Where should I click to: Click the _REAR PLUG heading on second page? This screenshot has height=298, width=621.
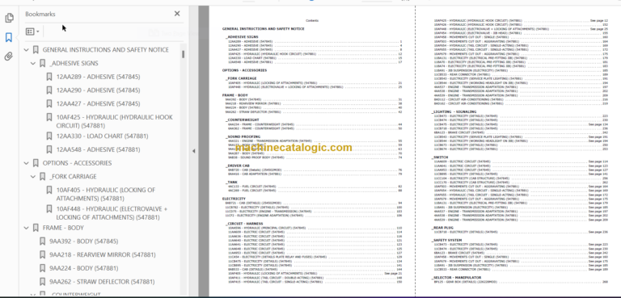click(442, 228)
